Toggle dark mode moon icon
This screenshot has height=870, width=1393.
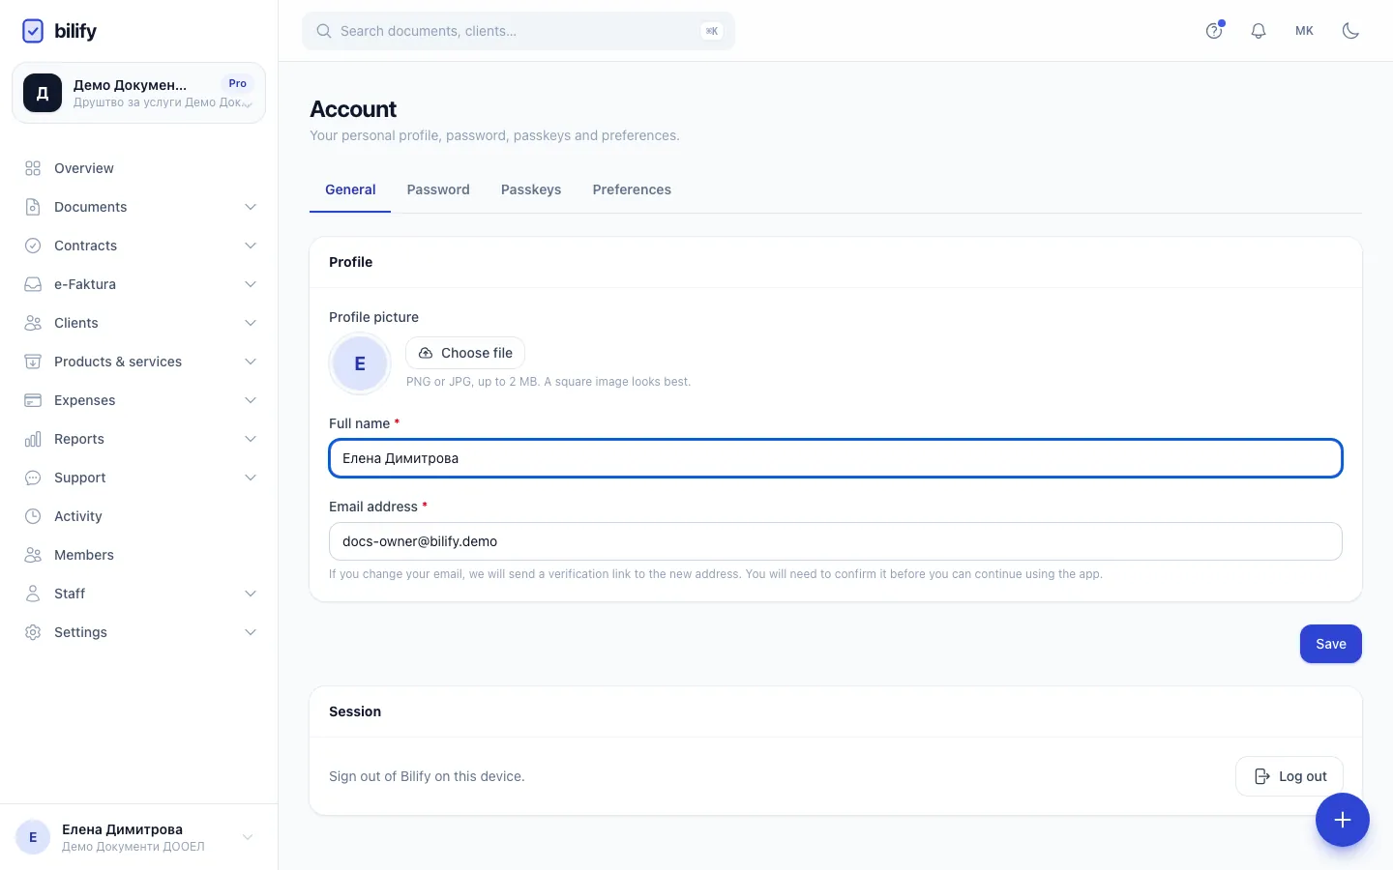pyautogui.click(x=1351, y=31)
